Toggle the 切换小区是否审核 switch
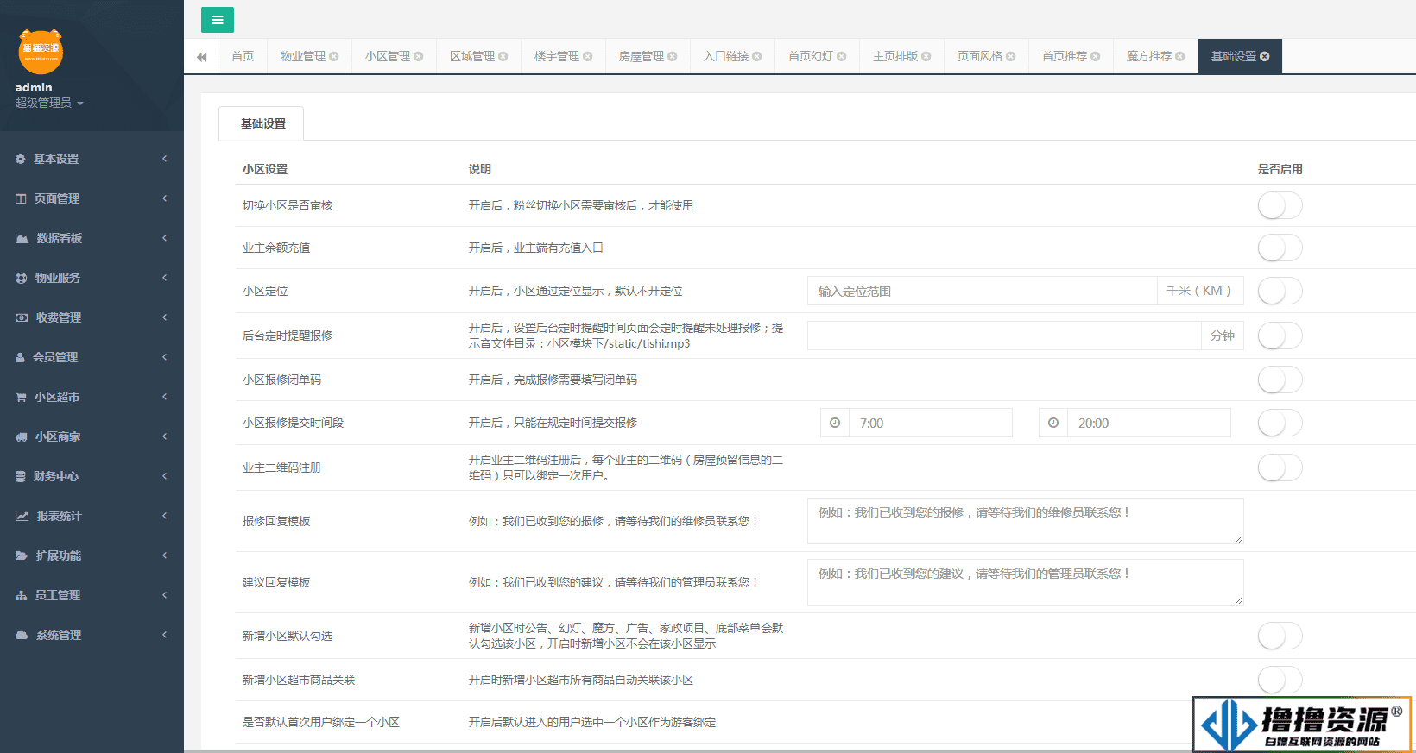The image size is (1416, 753). pos(1280,205)
